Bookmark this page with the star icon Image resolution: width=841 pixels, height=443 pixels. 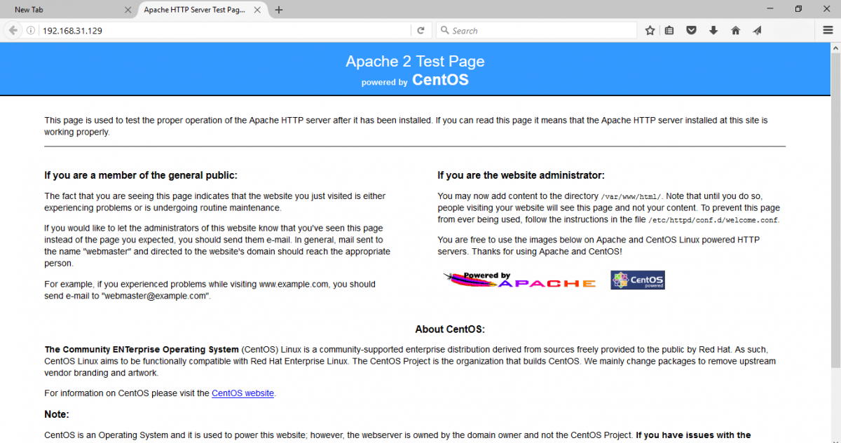click(650, 31)
